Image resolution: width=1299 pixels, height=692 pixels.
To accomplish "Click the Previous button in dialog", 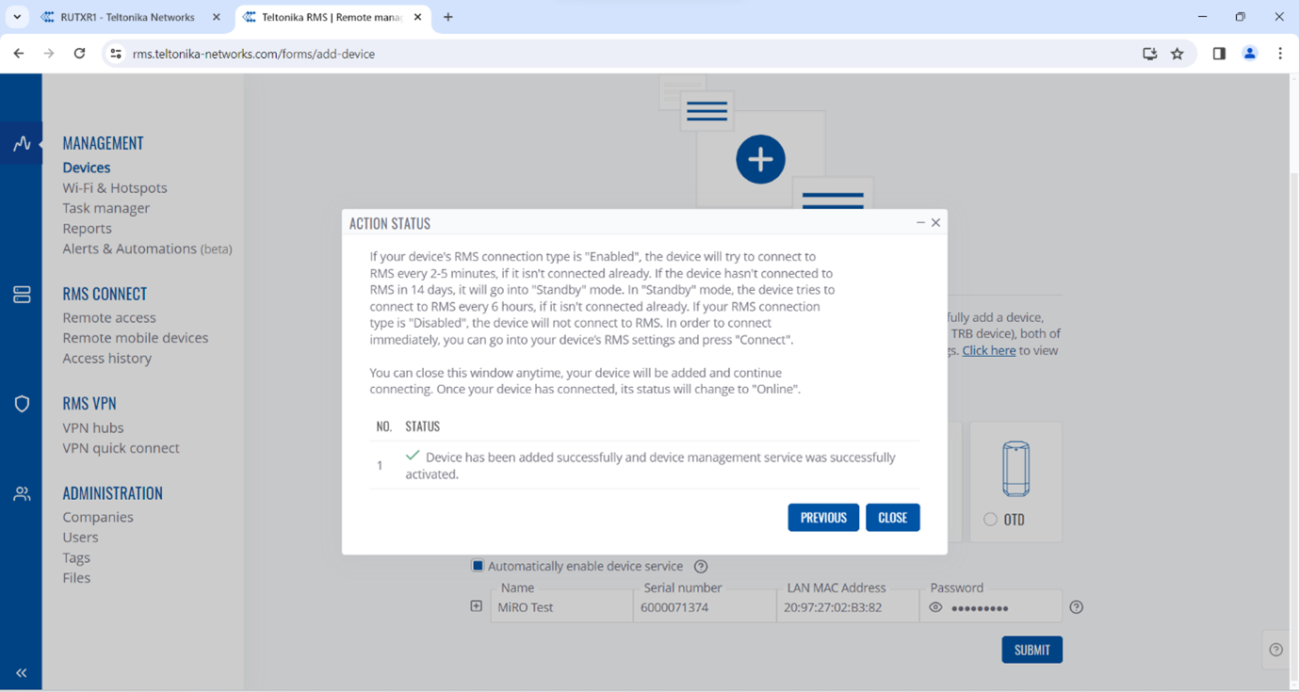I will tap(822, 518).
